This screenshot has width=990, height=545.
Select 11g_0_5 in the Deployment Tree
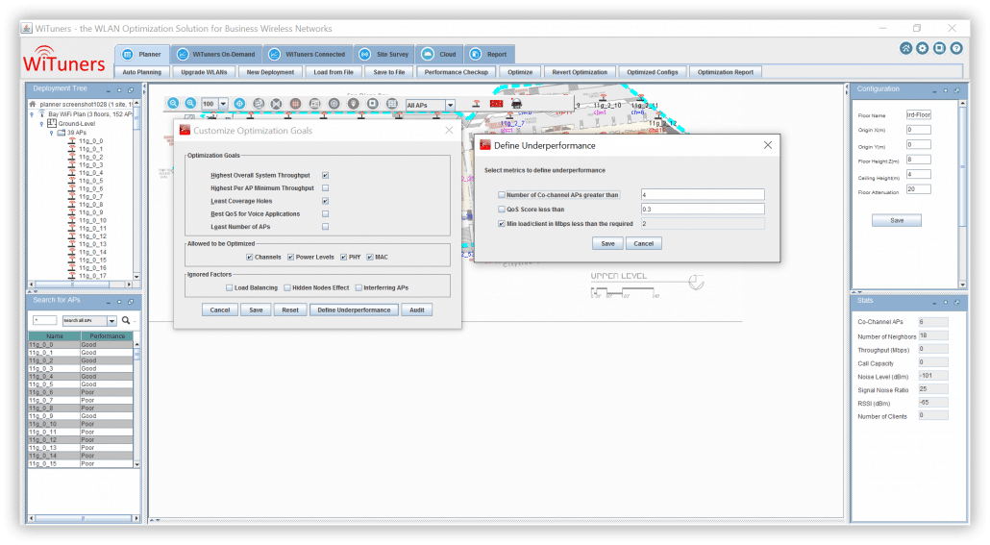90,181
